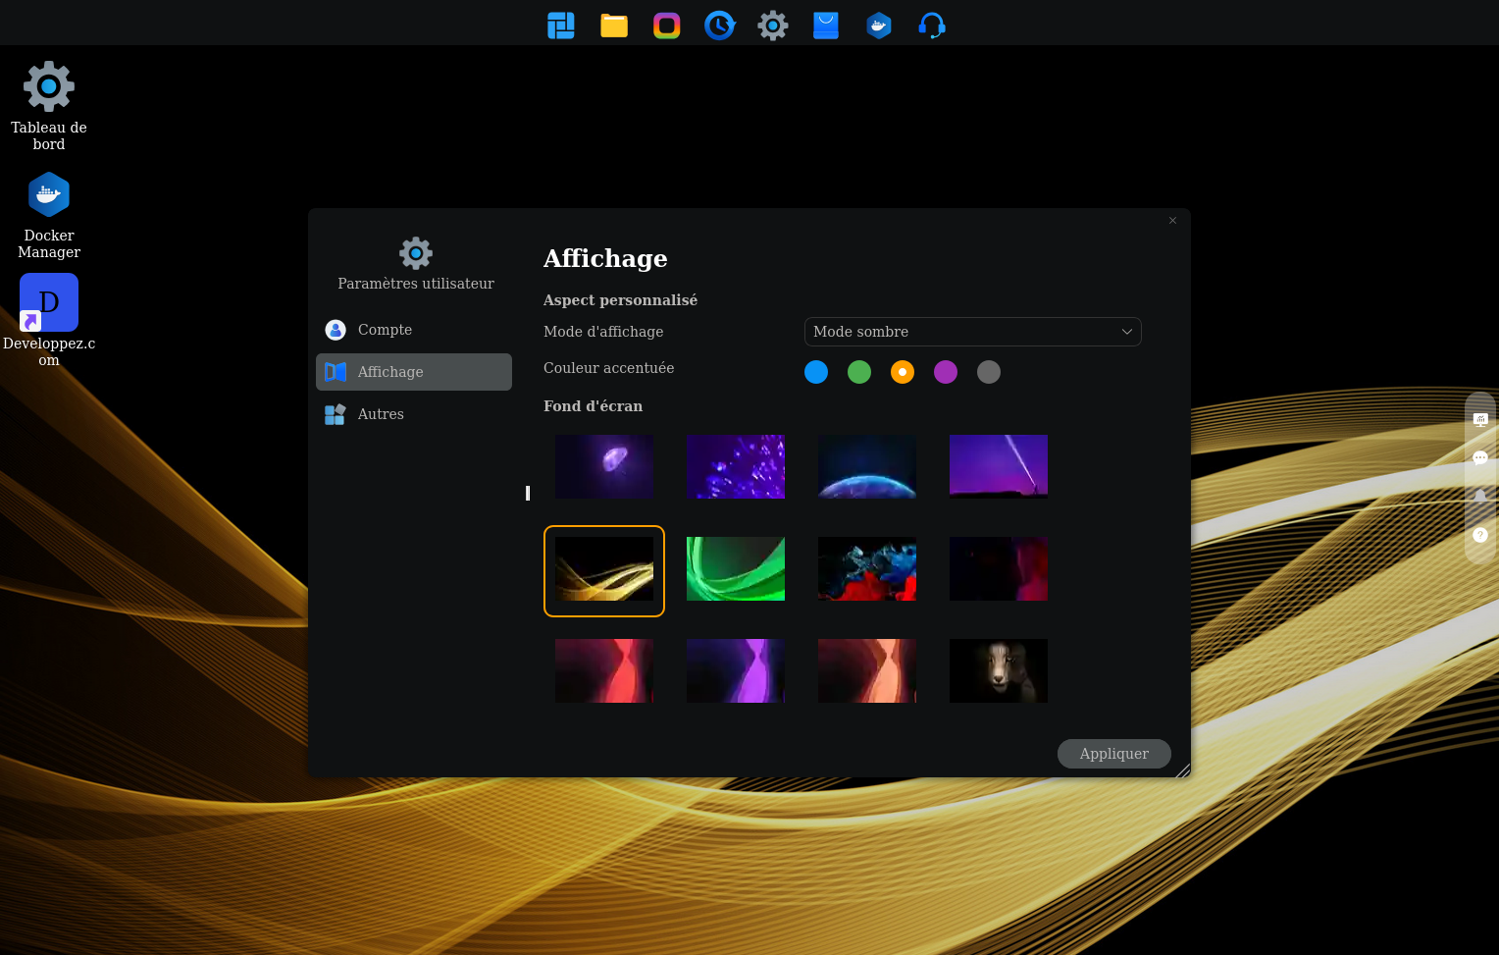The image size is (1499, 955).
Task: Click the help question mark icon
Action: coord(1480,535)
